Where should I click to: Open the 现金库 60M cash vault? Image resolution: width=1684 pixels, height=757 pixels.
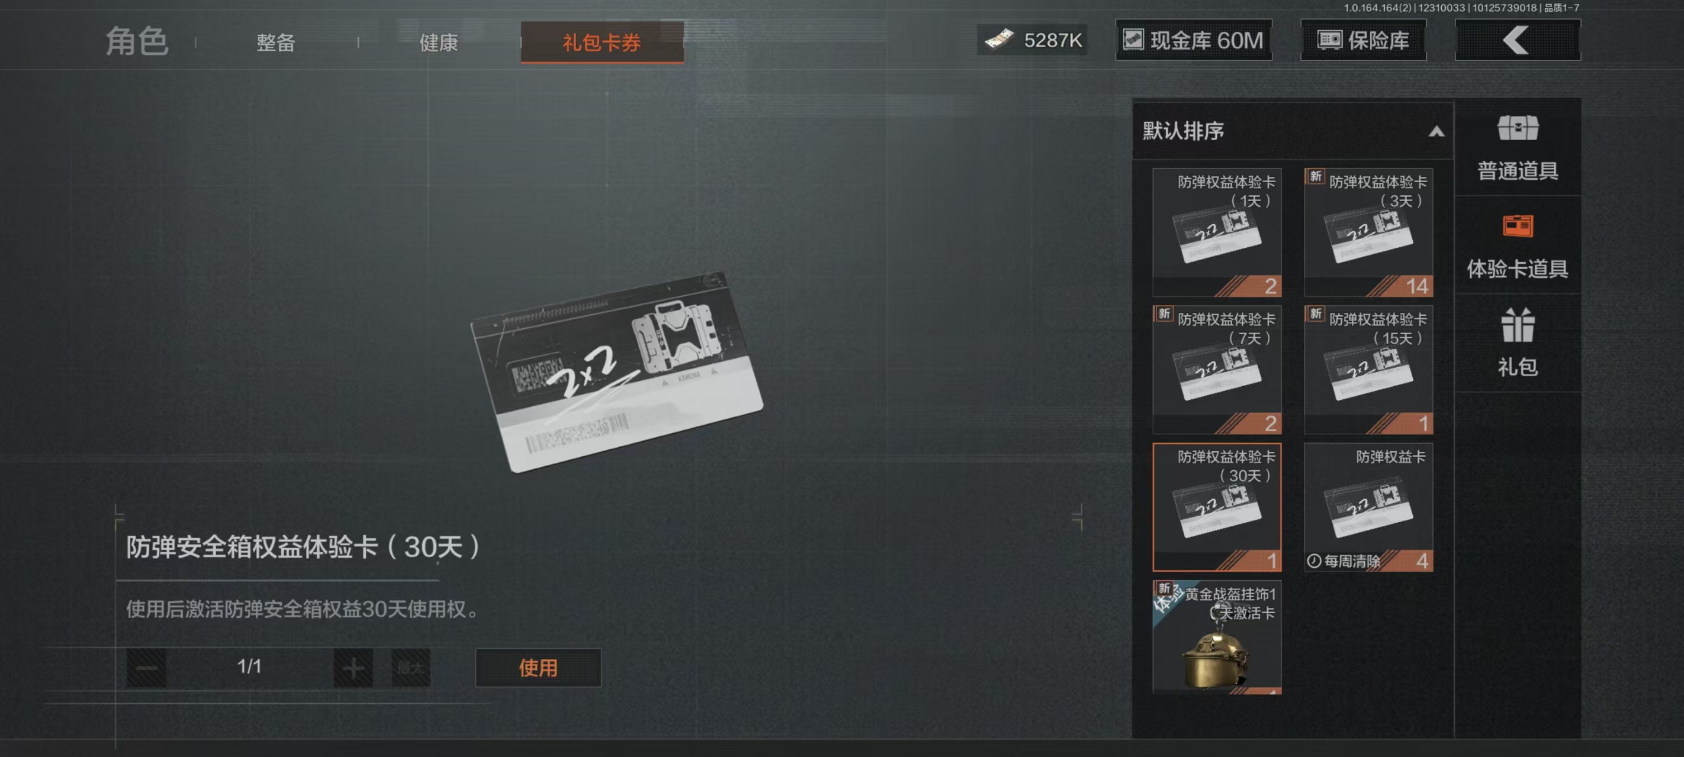click(1193, 40)
